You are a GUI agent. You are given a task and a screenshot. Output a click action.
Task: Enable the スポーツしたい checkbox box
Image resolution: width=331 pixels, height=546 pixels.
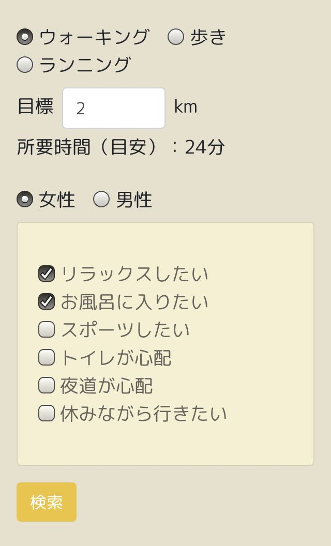click(47, 329)
